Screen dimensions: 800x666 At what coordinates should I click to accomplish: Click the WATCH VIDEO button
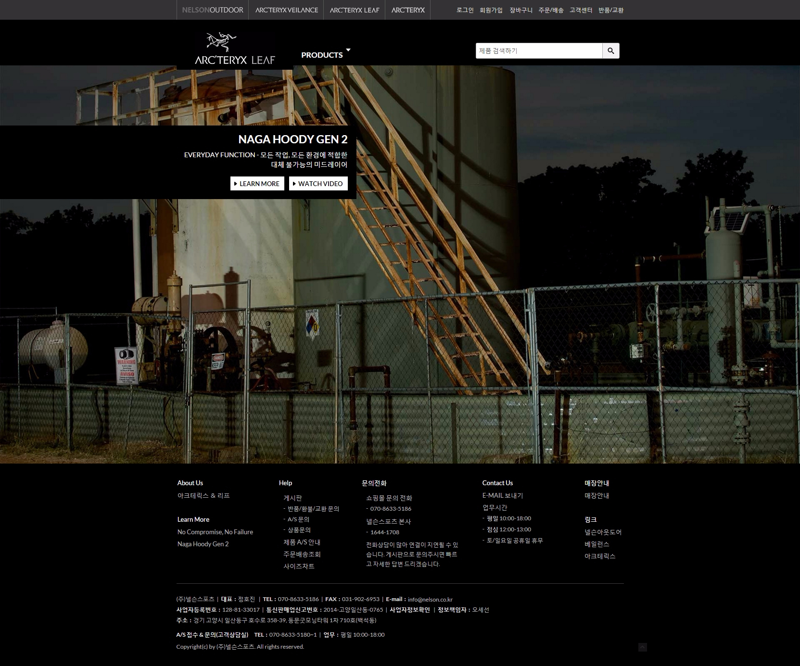tap(318, 184)
